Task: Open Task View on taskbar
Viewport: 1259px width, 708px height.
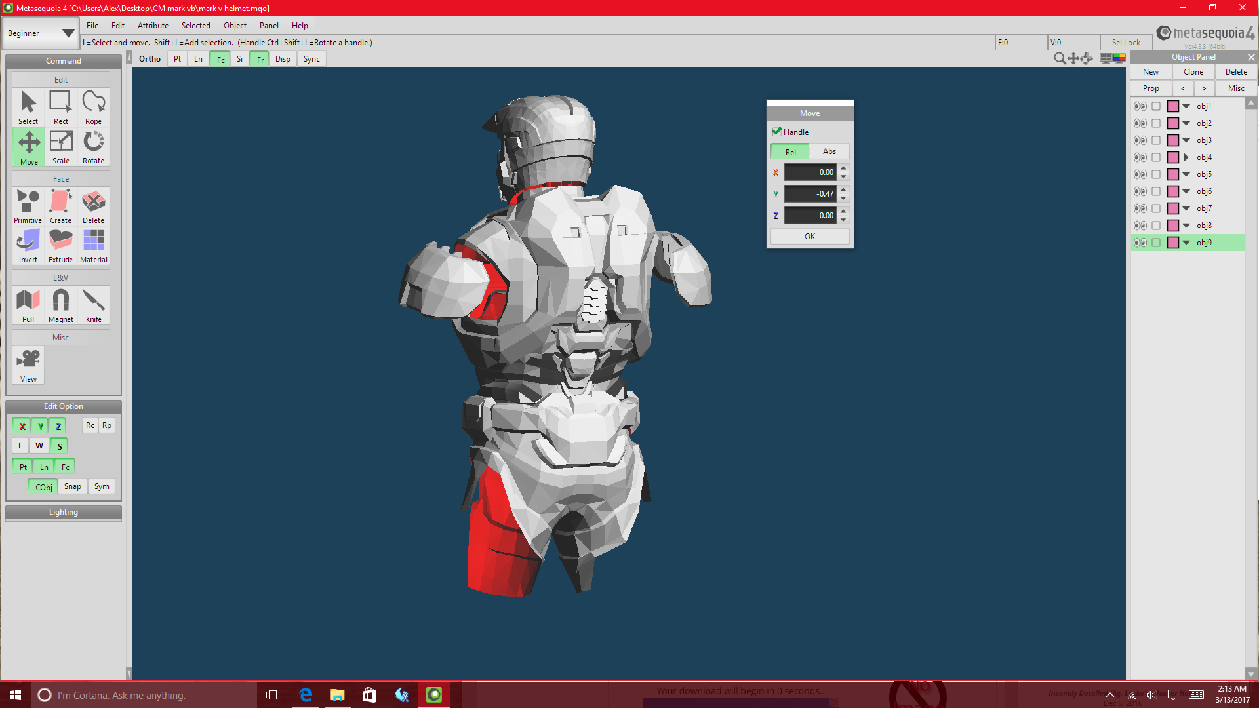Action: coord(273,695)
